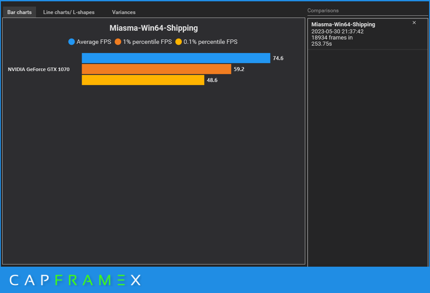Click the 48.6 value label
430x293 pixels.
(212, 80)
